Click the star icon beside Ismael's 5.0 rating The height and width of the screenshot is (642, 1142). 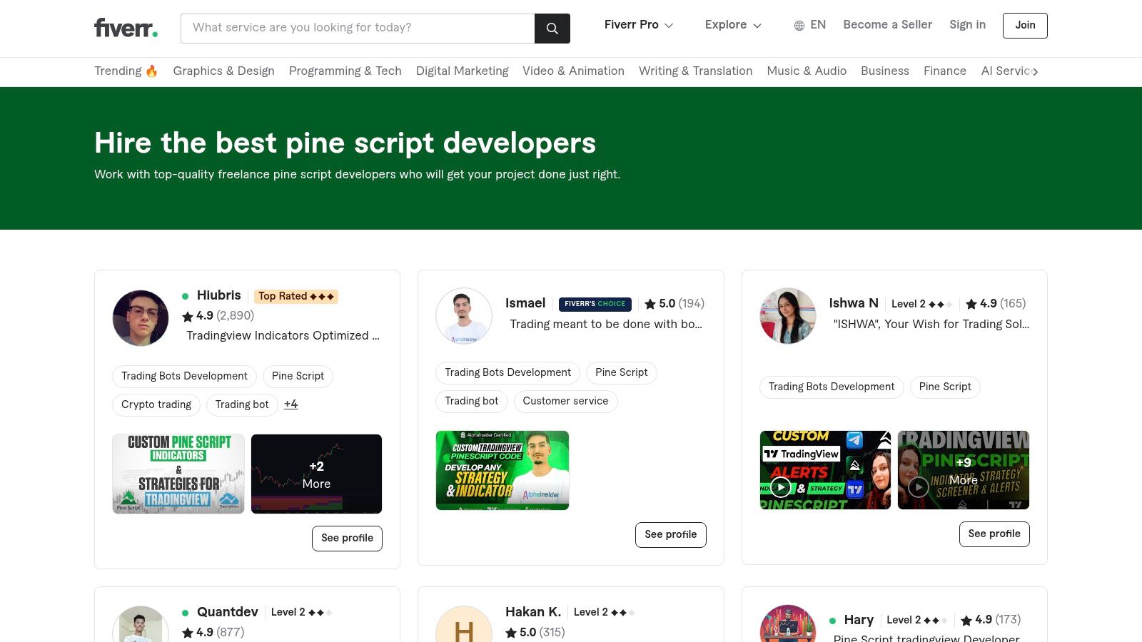tap(650, 304)
